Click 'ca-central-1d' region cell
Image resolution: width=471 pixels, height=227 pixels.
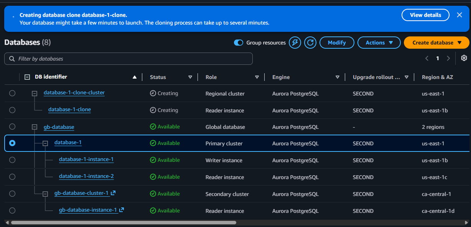click(x=438, y=211)
